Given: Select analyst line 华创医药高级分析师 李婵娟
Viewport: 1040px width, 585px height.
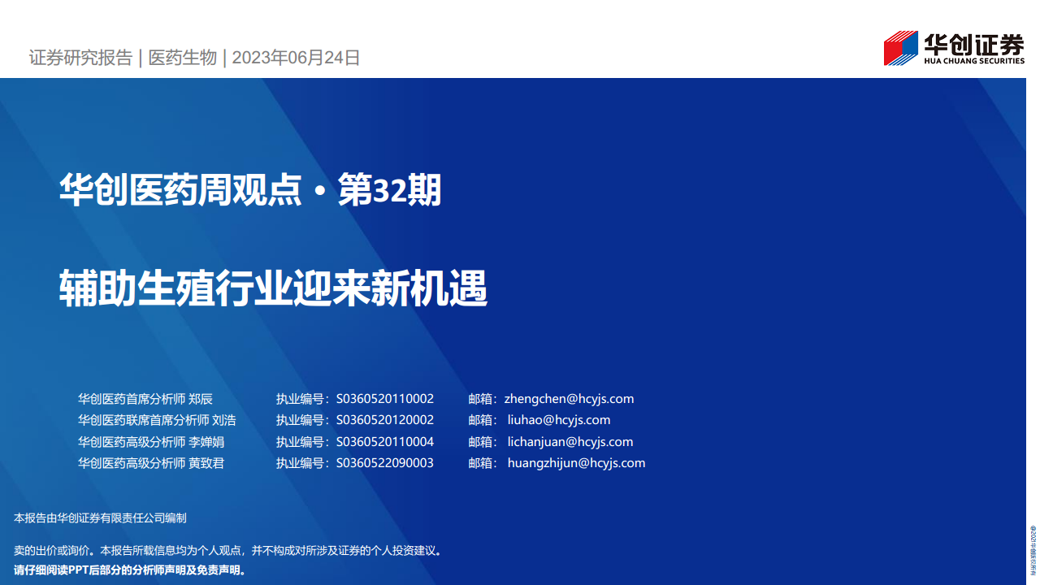Looking at the screenshot, I should point(151,442).
